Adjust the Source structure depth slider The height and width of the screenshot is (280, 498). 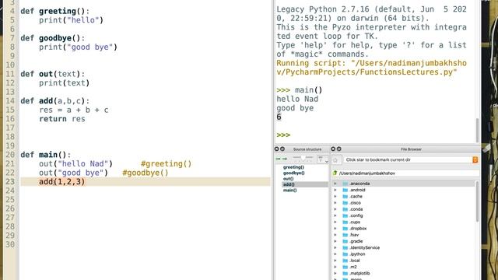303,158
